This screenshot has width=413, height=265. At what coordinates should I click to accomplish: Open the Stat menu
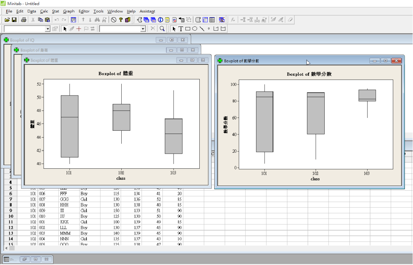pos(56,11)
